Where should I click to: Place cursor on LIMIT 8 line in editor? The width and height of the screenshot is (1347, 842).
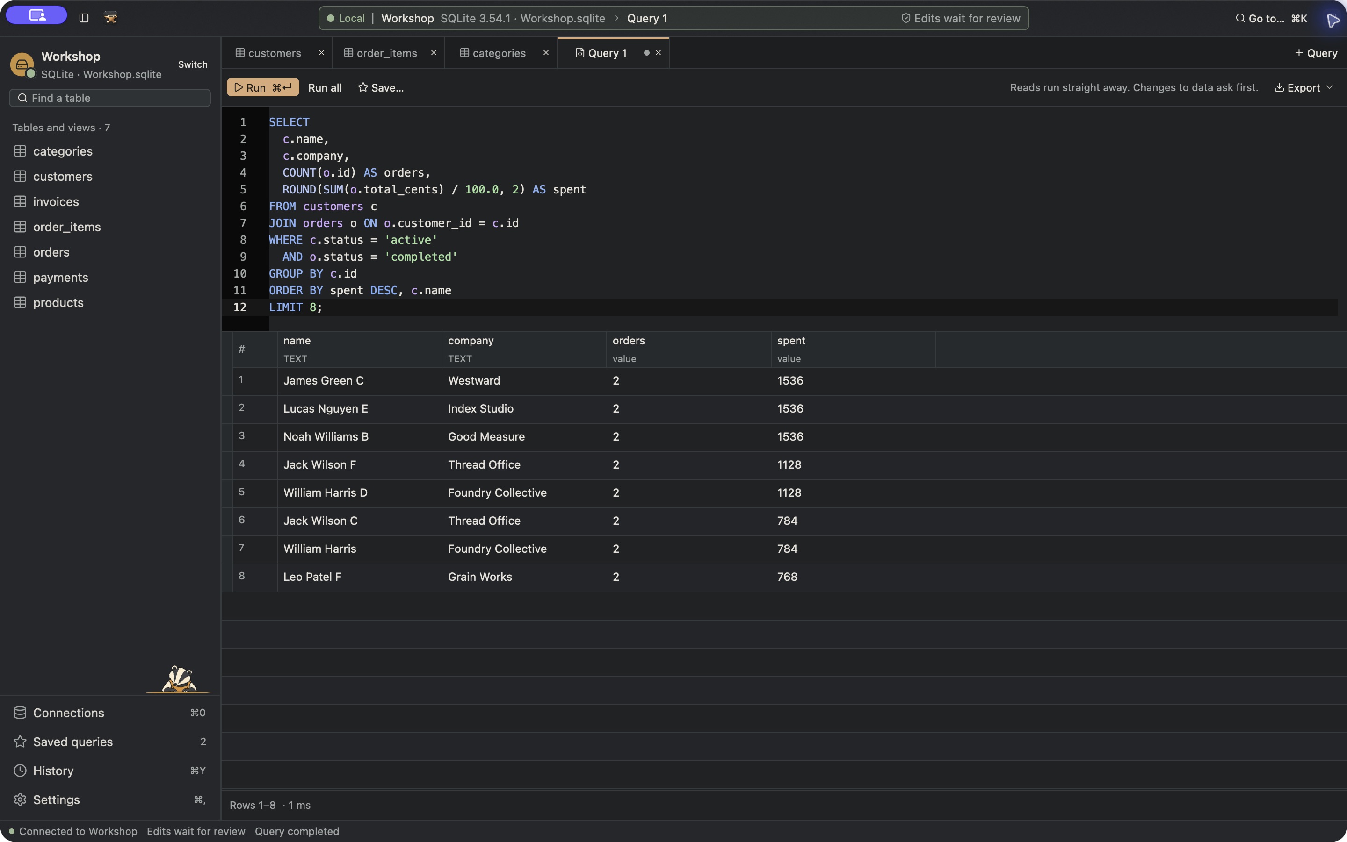click(x=803, y=307)
